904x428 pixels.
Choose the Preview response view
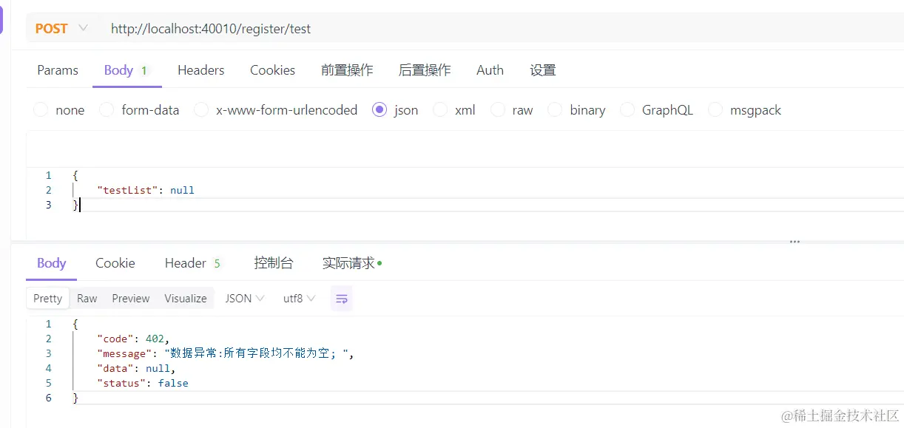(x=131, y=299)
